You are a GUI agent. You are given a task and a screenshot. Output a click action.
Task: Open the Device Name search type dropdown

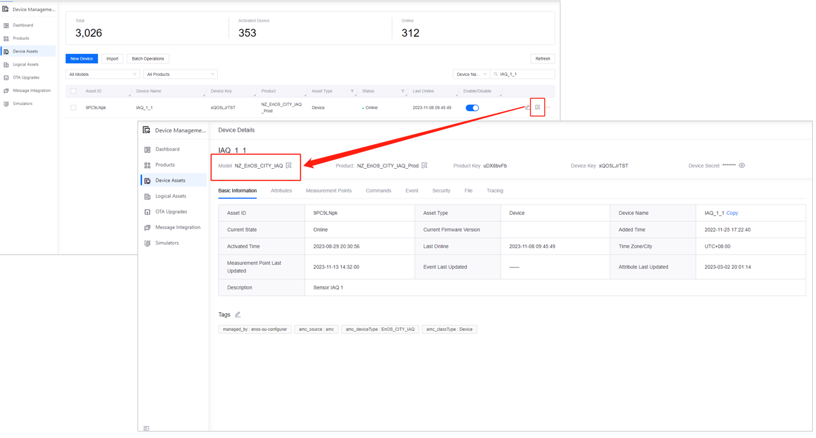point(471,75)
